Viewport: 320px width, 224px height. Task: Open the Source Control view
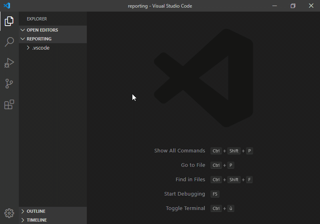tap(9, 84)
